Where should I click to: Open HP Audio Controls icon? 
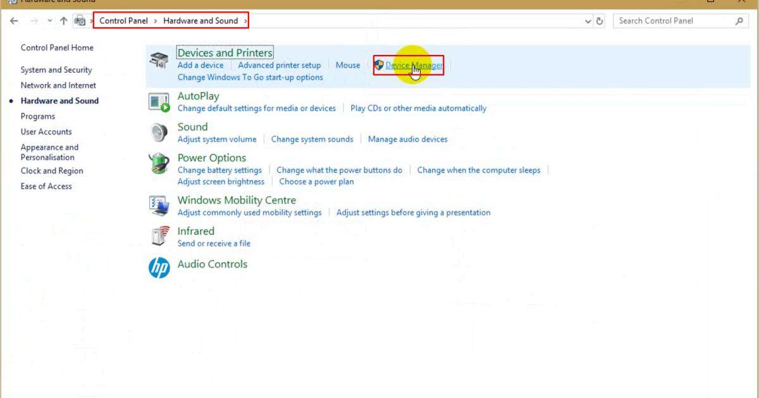(159, 268)
